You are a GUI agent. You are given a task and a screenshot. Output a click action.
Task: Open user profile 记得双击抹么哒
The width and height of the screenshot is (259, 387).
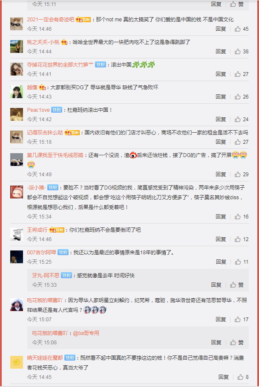45,133
